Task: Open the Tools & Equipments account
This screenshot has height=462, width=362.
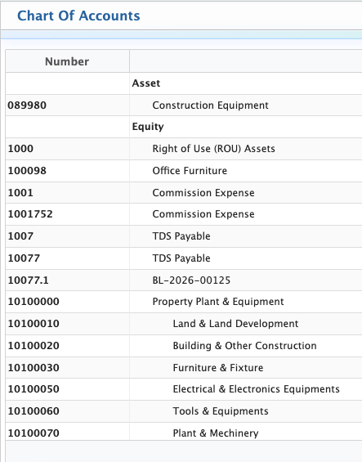Action: point(221,411)
